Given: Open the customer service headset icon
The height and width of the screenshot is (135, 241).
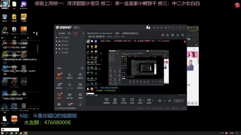Looking at the screenshot, I should [154, 28].
